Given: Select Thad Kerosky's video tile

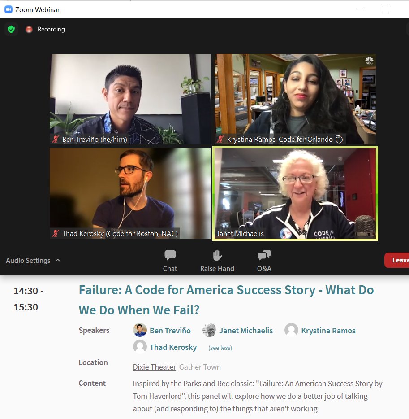Looking at the screenshot, I should coord(130,193).
